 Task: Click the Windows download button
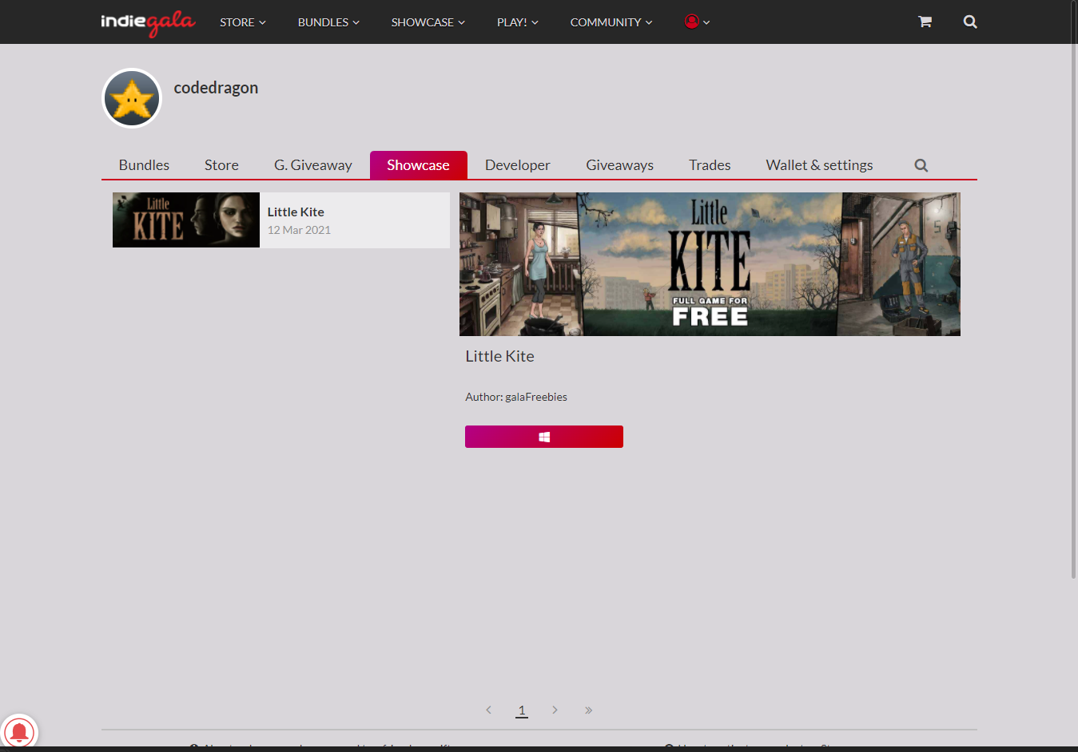click(544, 437)
